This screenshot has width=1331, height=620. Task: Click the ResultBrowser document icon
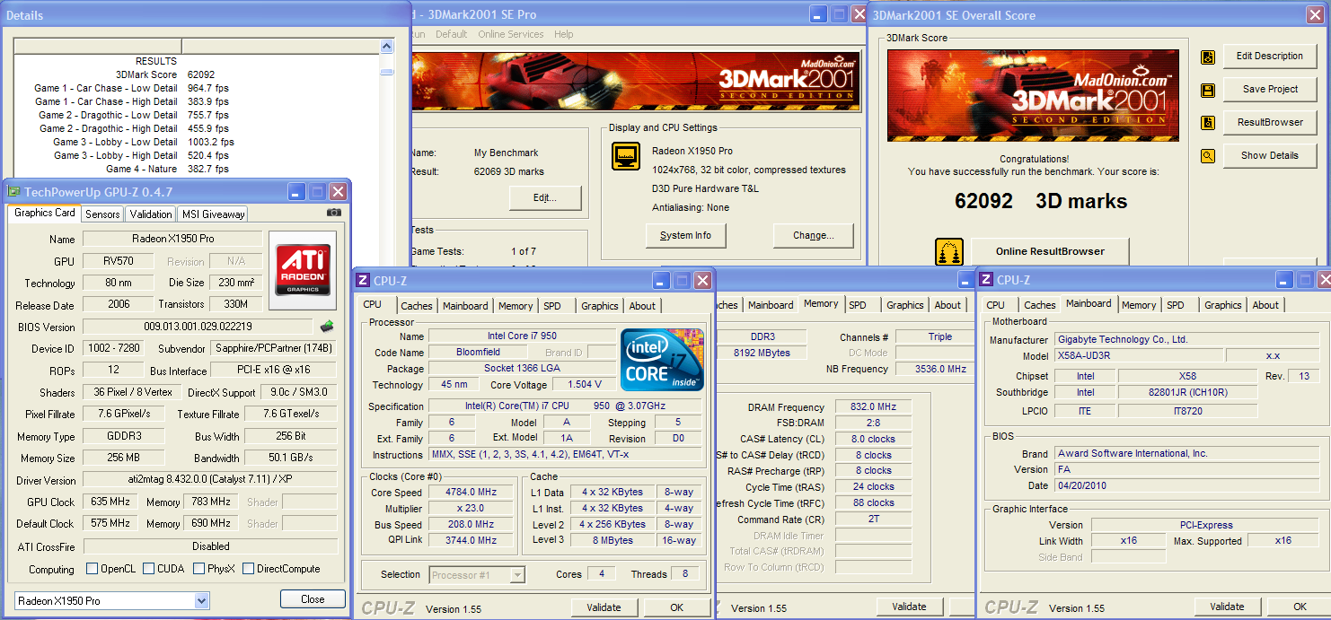point(1208,123)
